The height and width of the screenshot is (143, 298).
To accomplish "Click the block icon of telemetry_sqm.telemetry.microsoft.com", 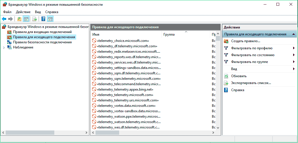I will click(94, 78).
